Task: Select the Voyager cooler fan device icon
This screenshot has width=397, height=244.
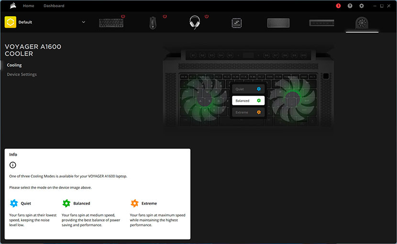Action: [x=362, y=23]
